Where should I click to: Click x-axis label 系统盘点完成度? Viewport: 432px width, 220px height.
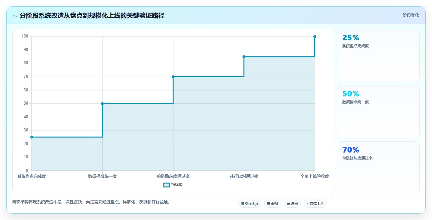31,176
